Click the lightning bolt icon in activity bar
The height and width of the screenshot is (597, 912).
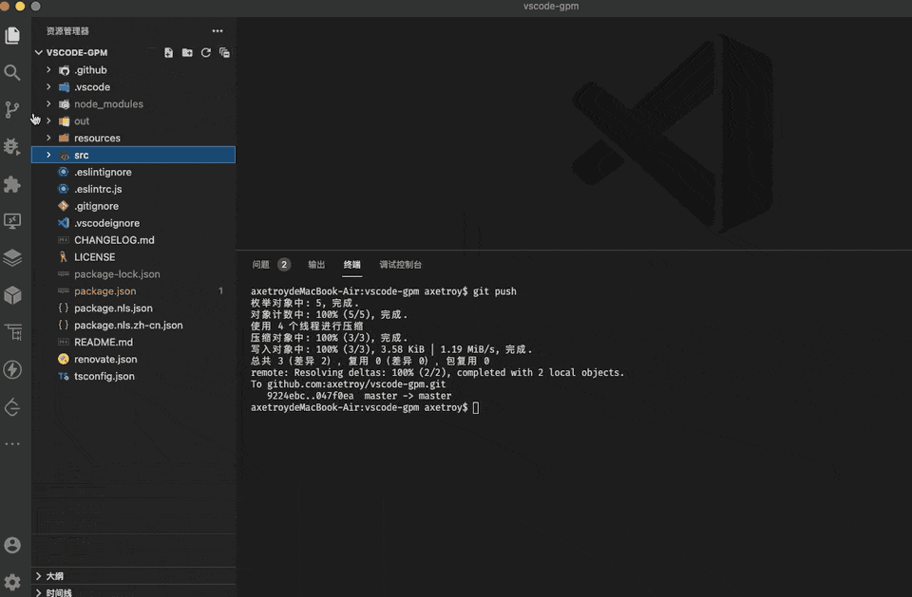[x=12, y=370]
